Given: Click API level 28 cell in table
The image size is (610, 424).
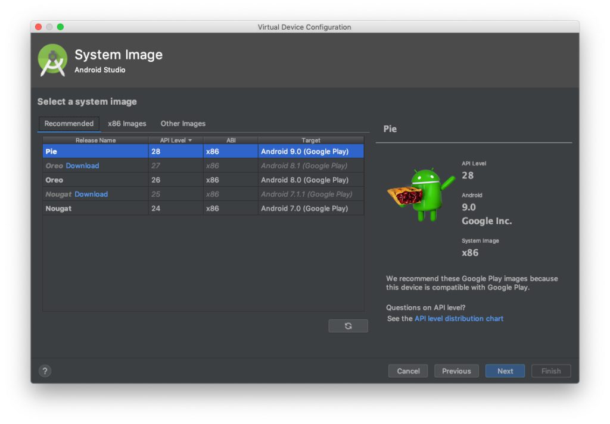Looking at the screenshot, I should pos(176,151).
